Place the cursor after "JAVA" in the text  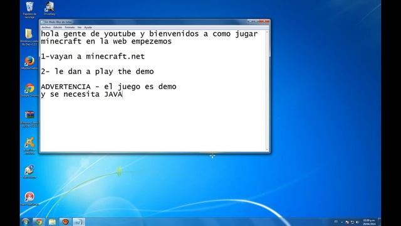click(123, 94)
